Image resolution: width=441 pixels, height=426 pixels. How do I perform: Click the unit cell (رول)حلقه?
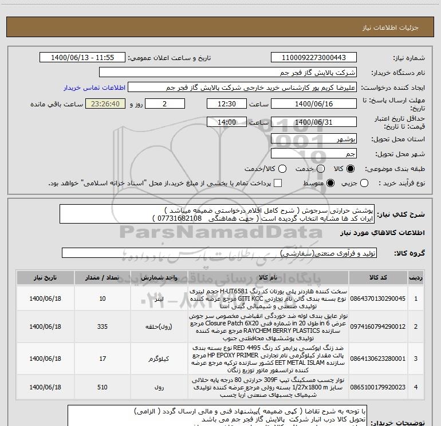point(159,327)
